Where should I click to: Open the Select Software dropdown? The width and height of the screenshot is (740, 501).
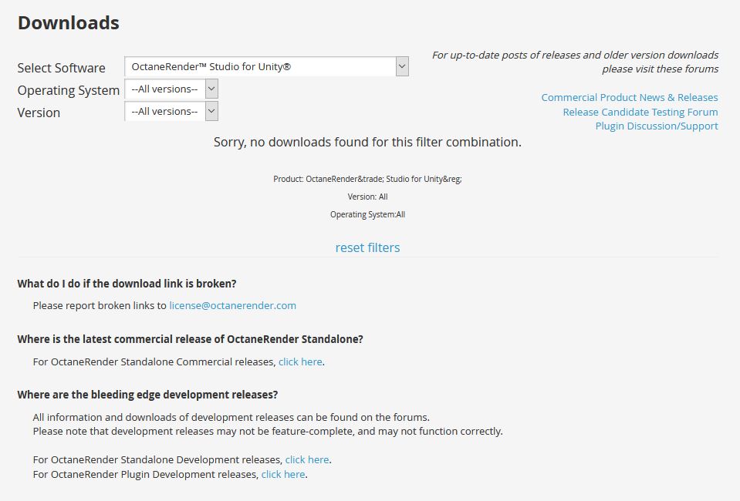(267, 66)
